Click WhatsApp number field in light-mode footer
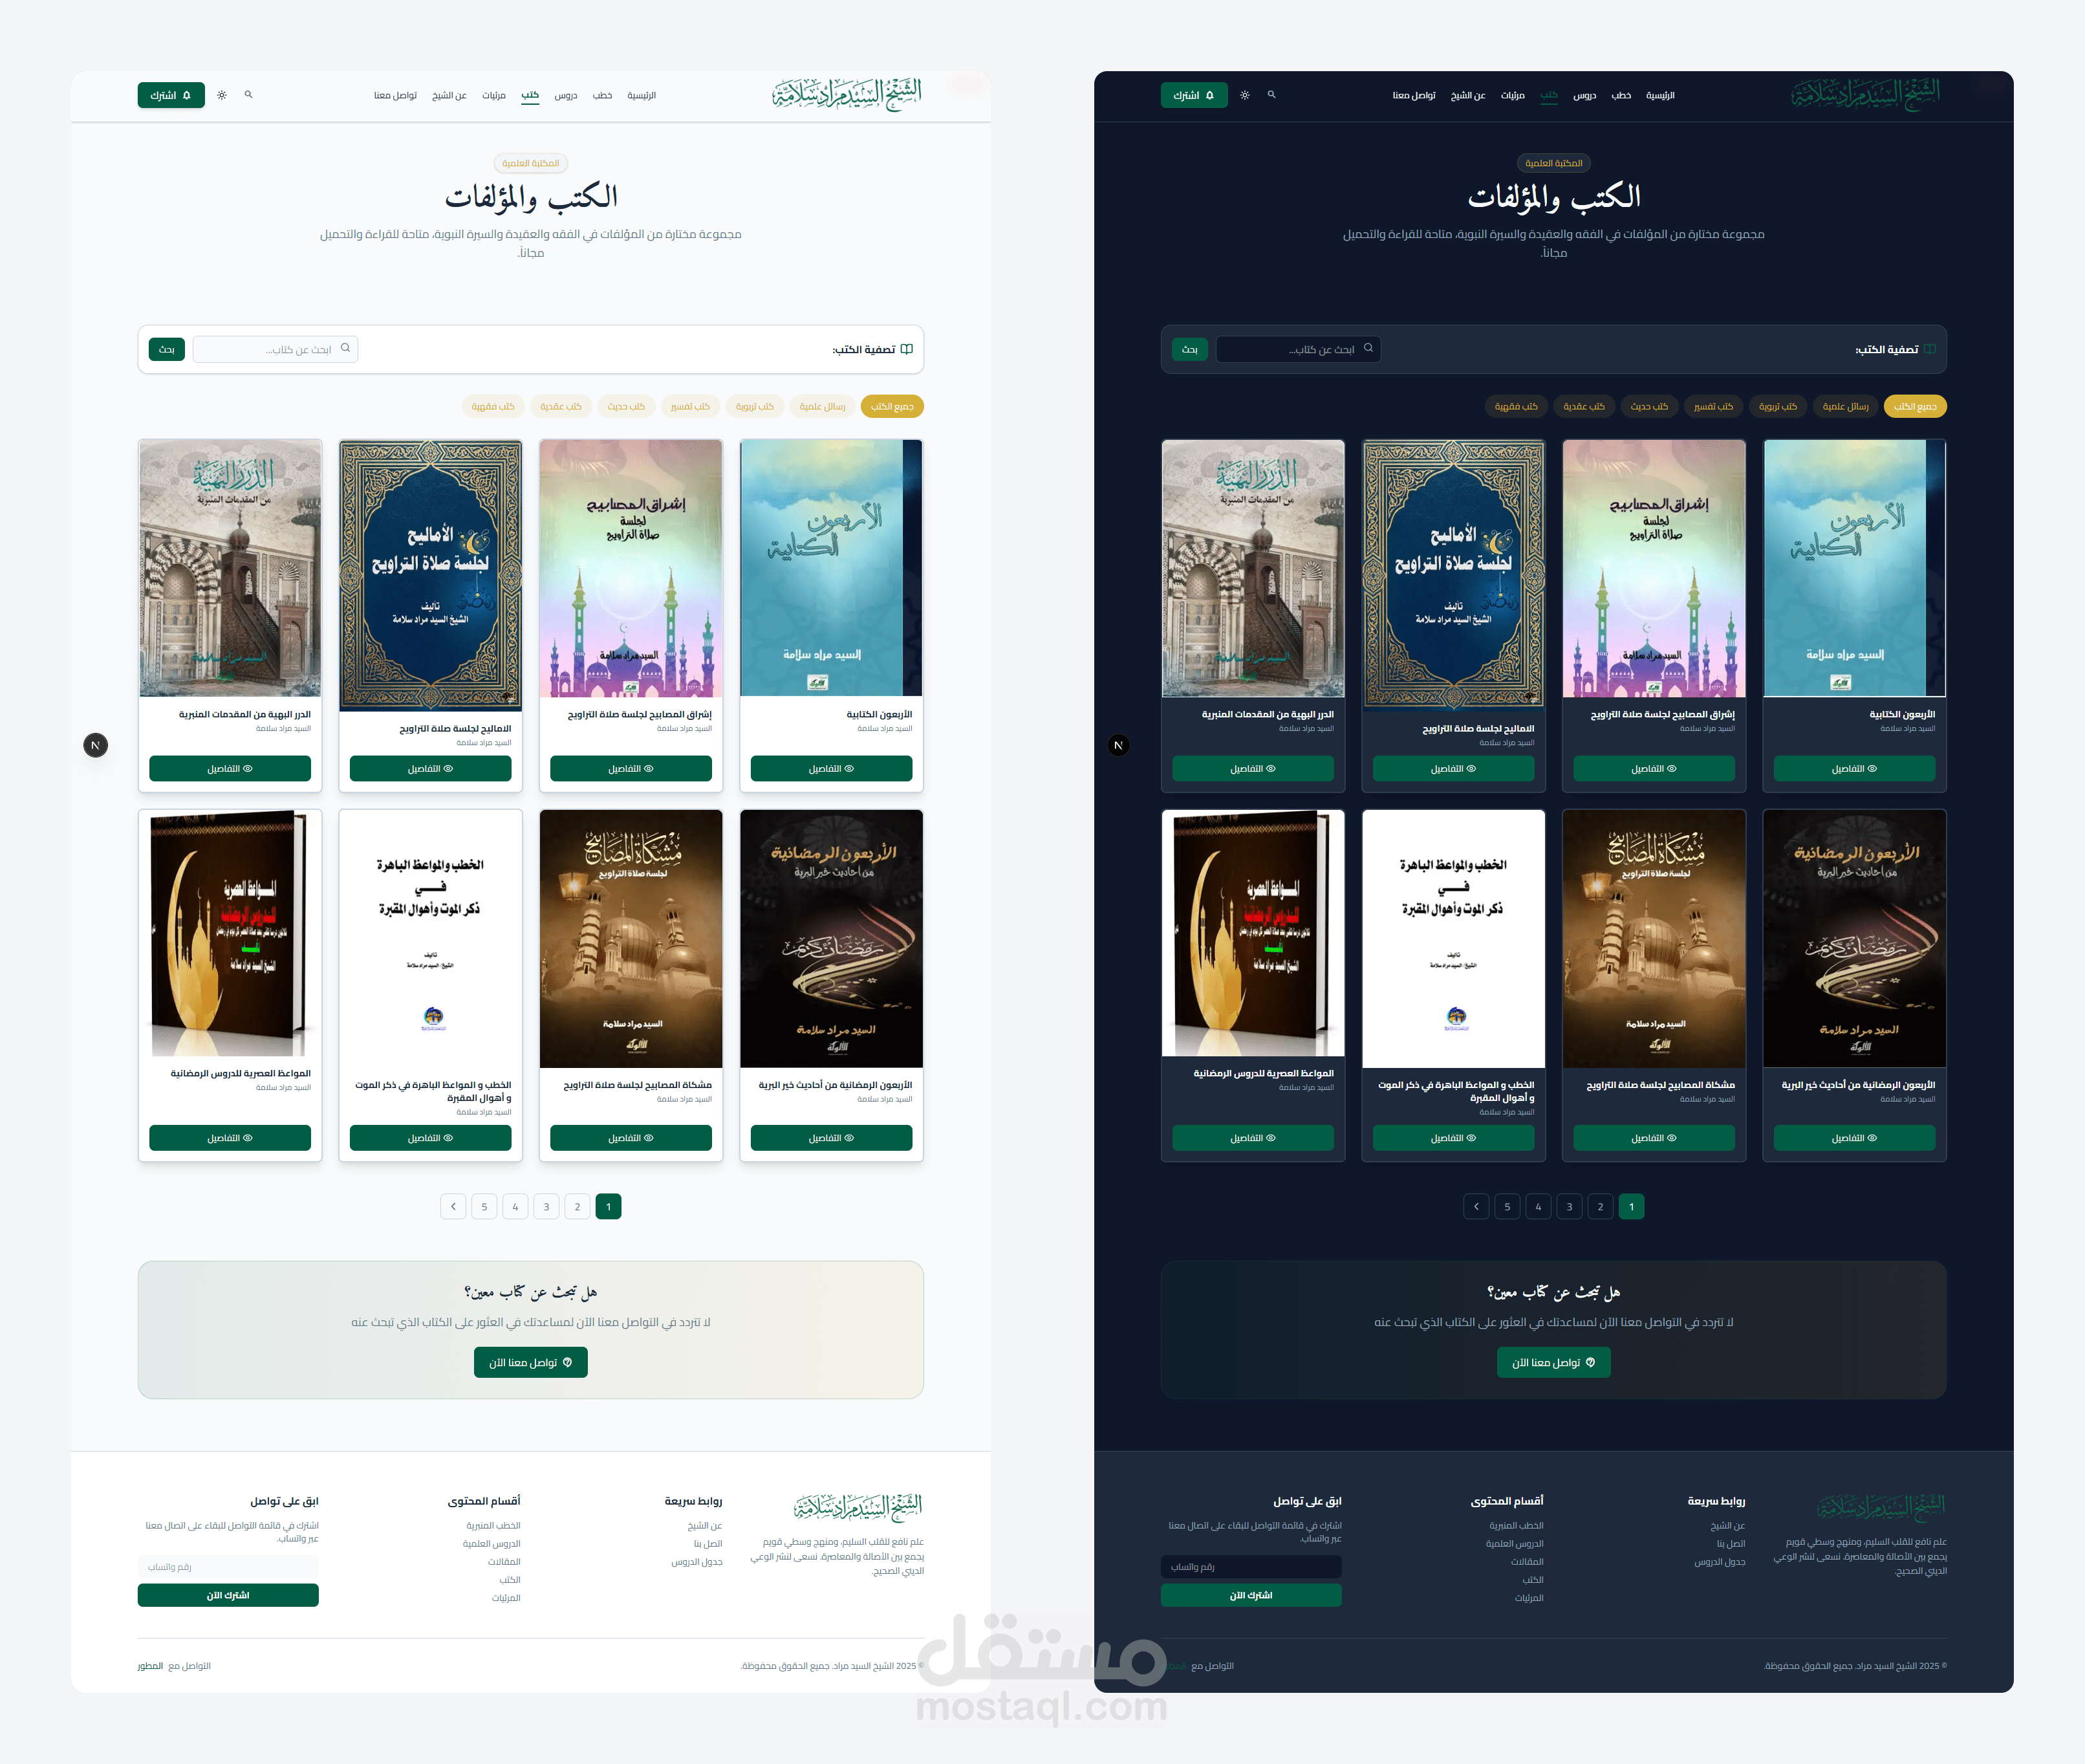Screen dimensions: 2085x1764 point(228,1567)
